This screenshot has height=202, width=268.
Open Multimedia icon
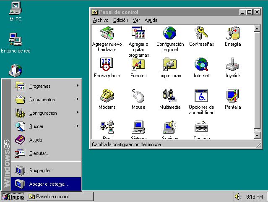click(170, 96)
